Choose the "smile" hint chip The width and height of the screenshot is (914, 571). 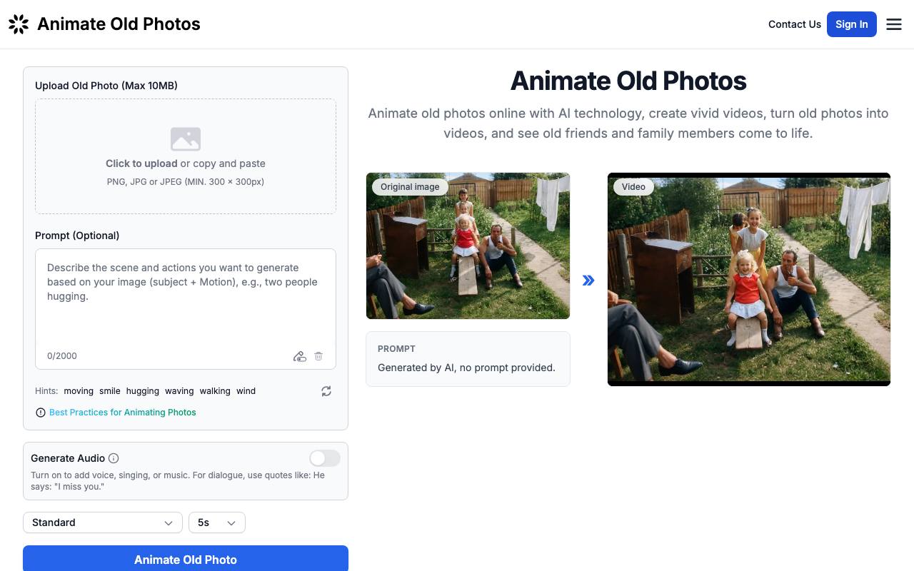[x=110, y=391]
